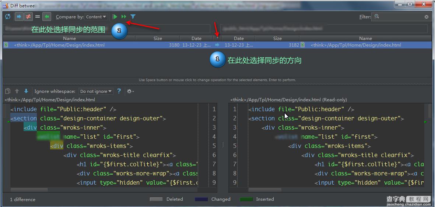This screenshot has width=435, height=207.
Task: Select the right index.html file name in table
Action: 356,45
